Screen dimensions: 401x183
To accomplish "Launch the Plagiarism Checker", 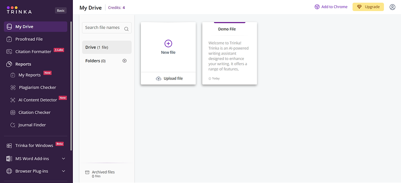I will coord(37,87).
